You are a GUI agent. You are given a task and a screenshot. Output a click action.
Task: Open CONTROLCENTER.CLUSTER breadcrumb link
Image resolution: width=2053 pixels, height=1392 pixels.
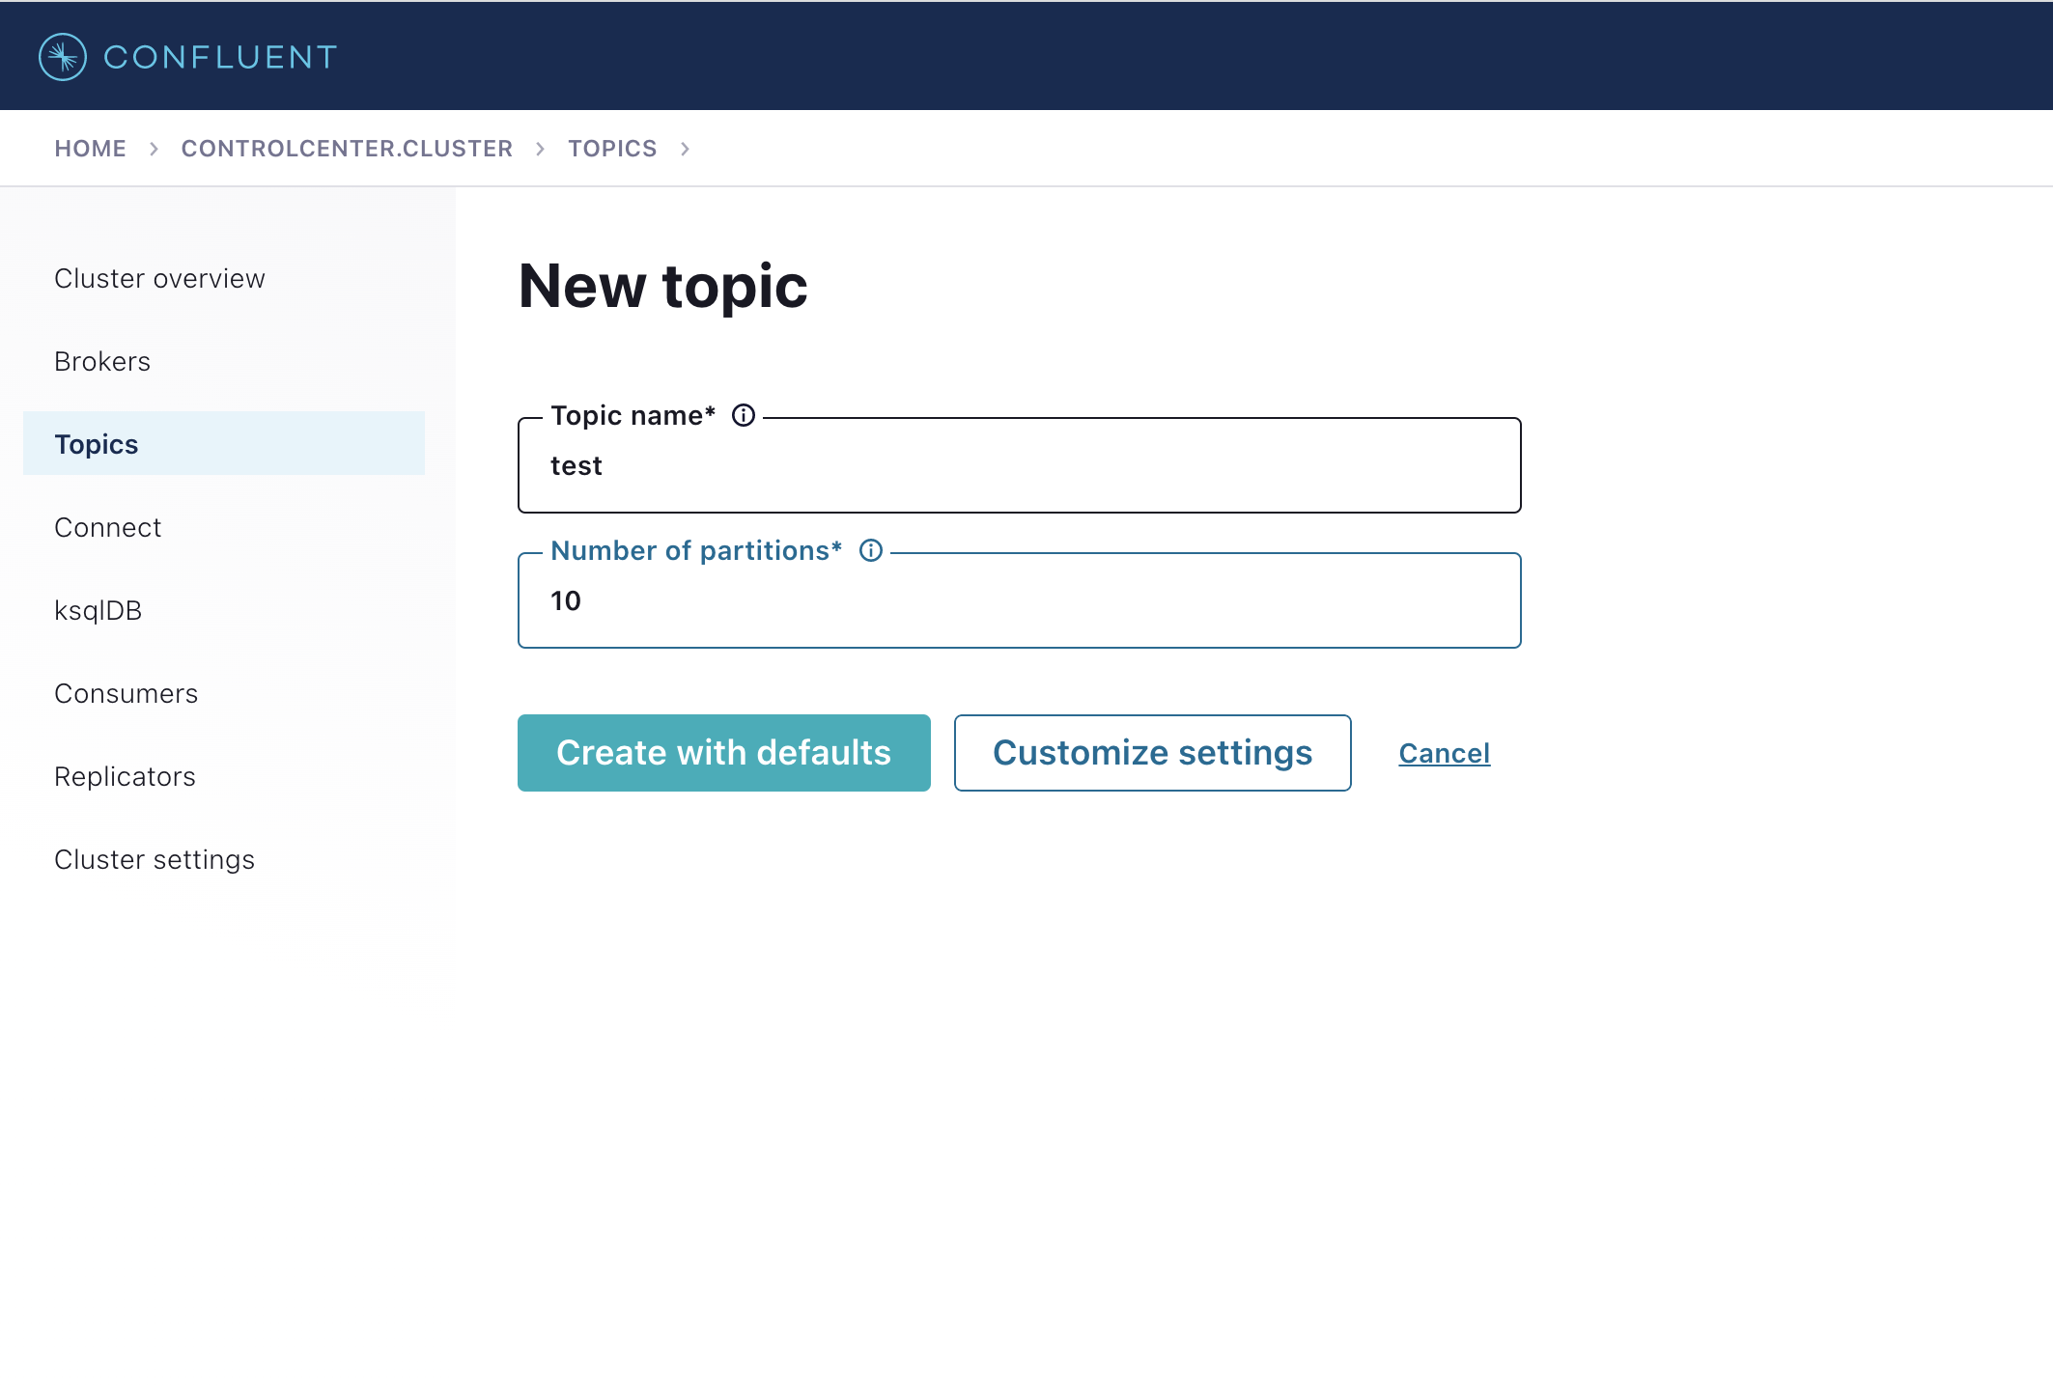[x=347, y=149]
